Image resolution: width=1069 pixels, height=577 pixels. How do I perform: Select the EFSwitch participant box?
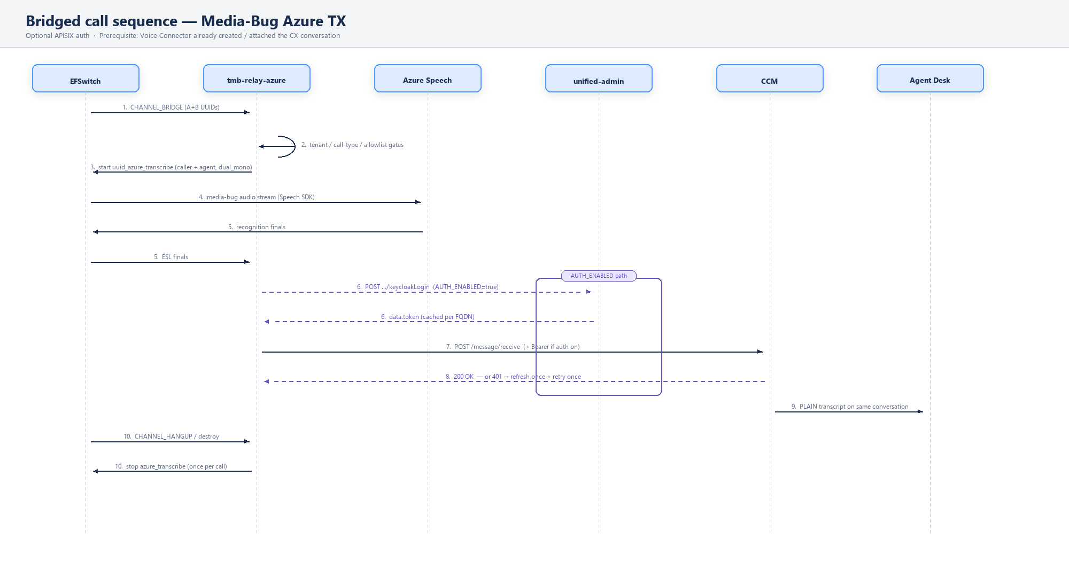coord(86,79)
